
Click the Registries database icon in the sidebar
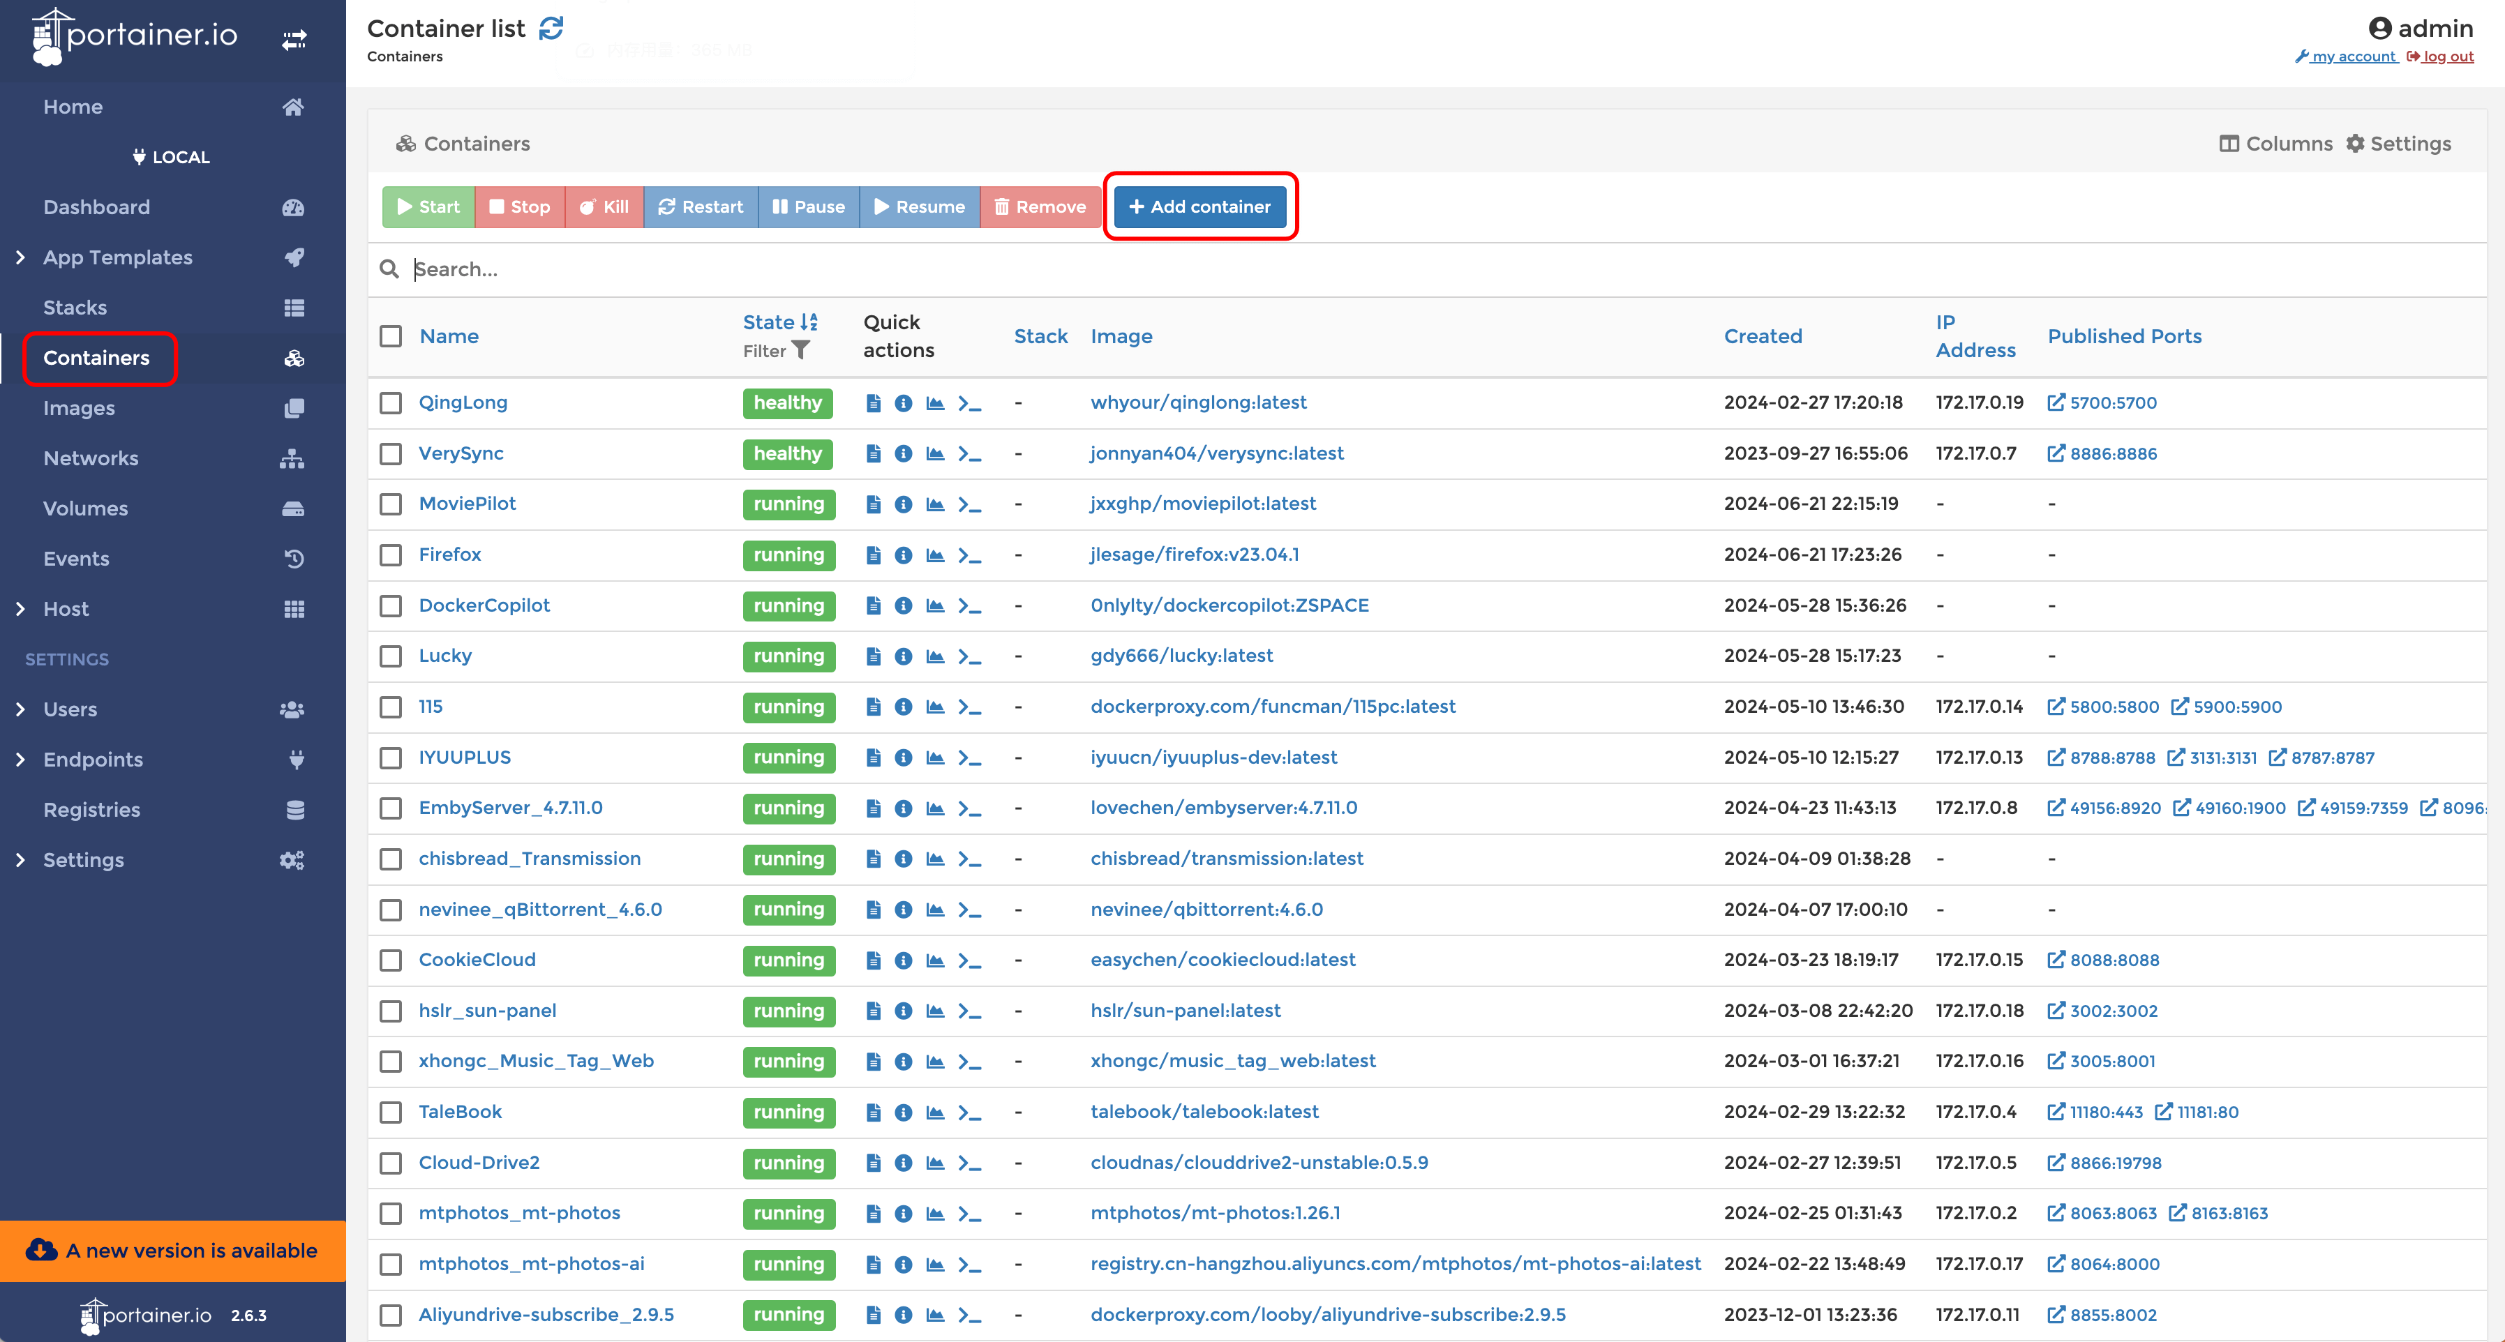[296, 811]
